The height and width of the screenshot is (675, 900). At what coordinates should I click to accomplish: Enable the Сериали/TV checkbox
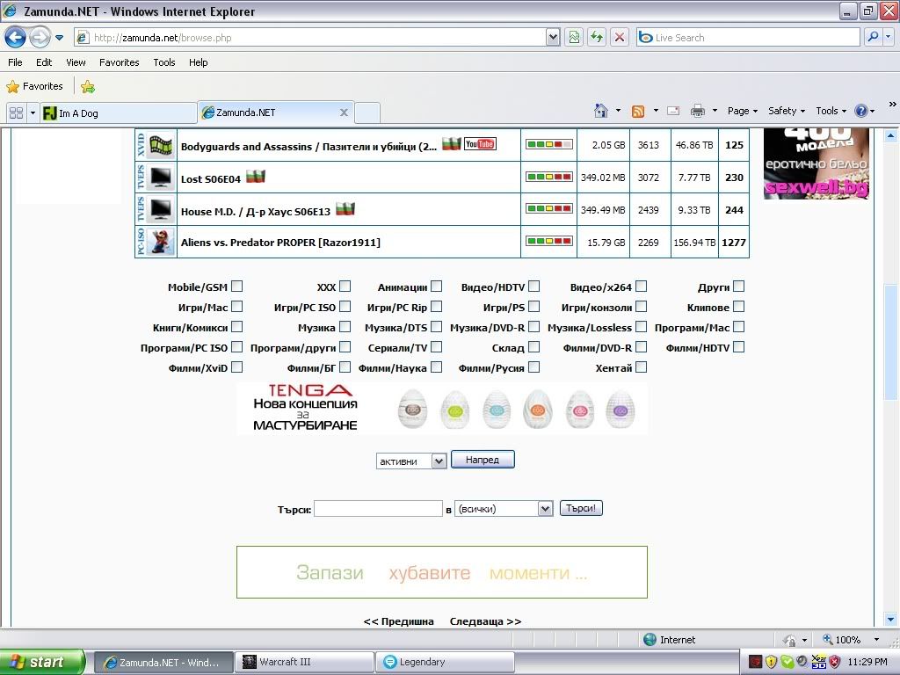click(437, 346)
